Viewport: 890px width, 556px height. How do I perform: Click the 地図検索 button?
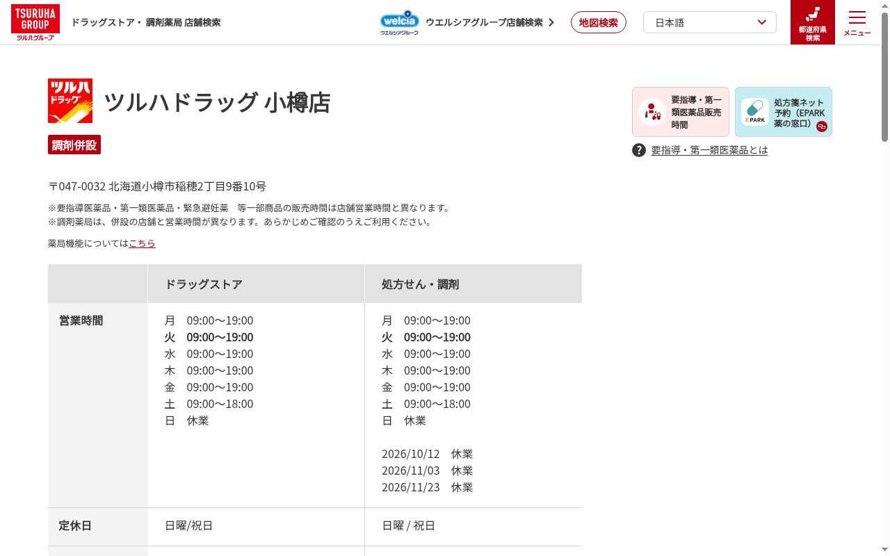599,22
